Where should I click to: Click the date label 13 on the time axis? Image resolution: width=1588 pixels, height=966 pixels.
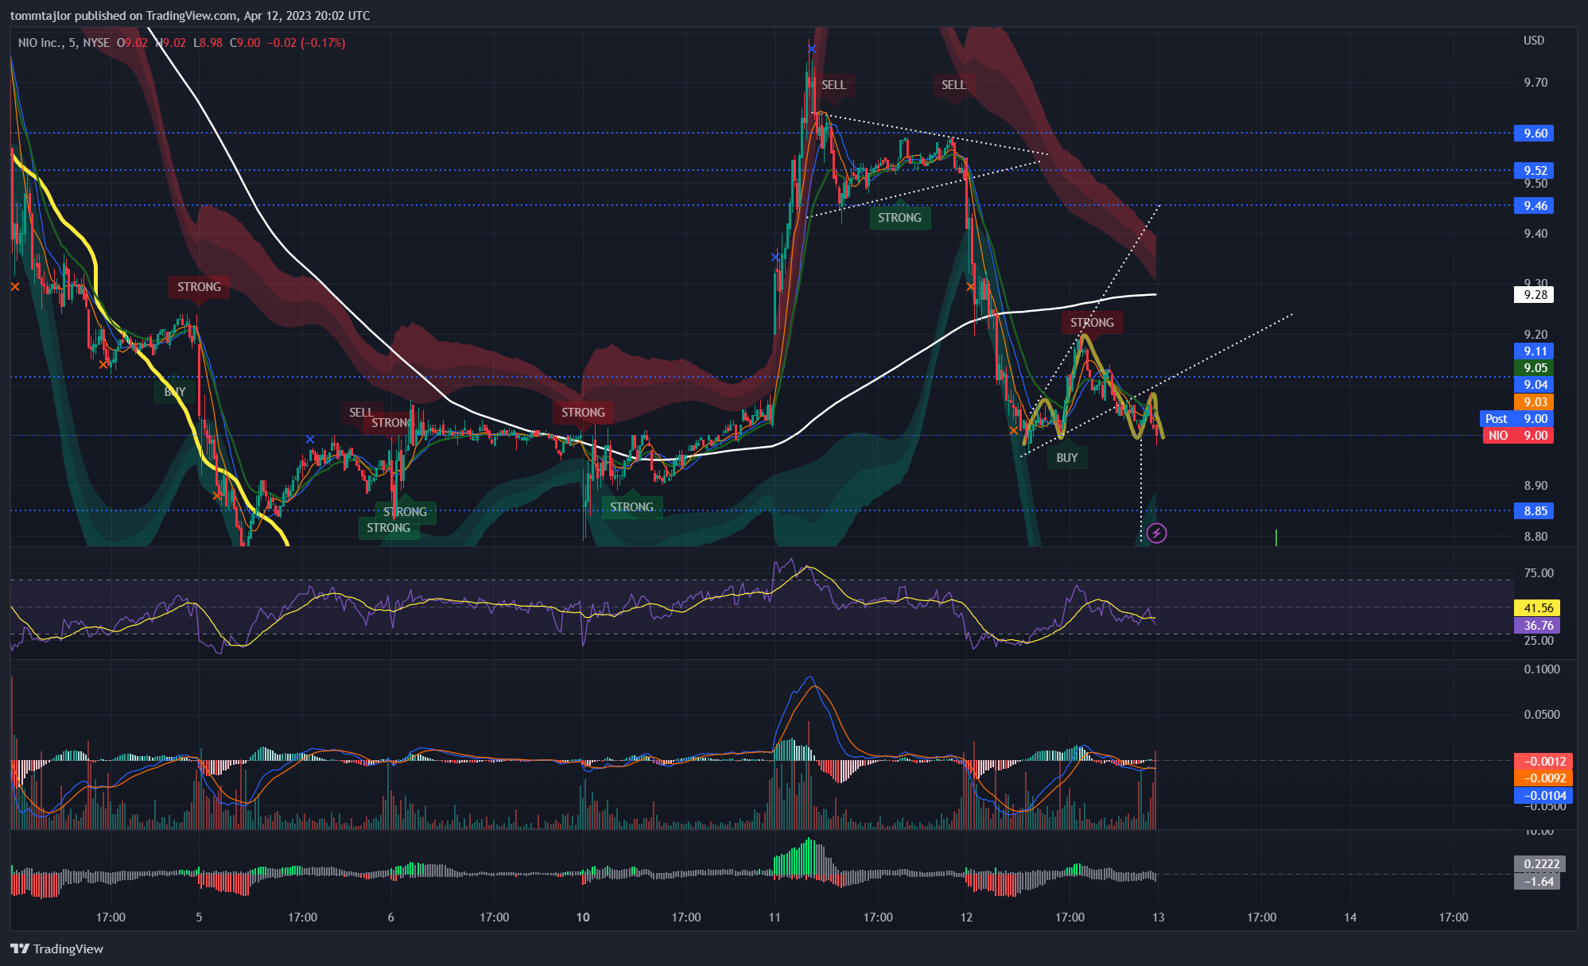[x=1158, y=917]
